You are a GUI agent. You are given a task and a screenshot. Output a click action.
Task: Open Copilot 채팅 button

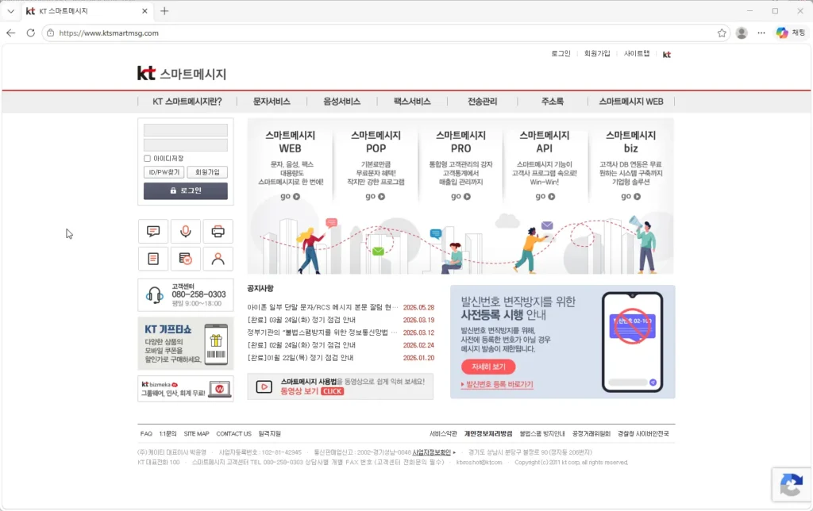tap(791, 33)
